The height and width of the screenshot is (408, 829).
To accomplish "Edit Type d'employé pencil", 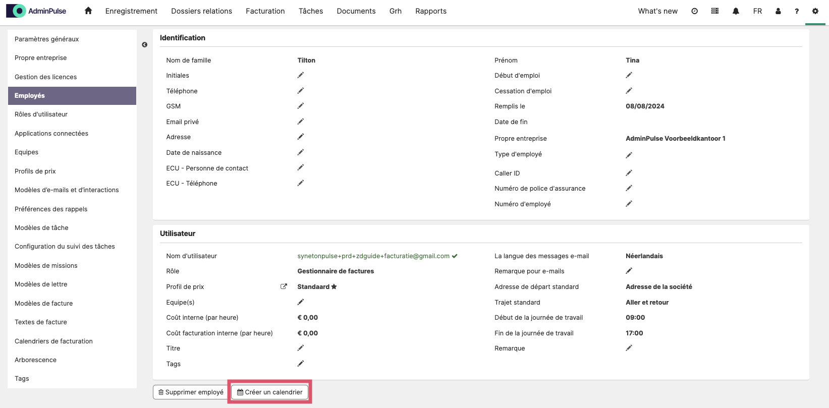I will 629,155.
